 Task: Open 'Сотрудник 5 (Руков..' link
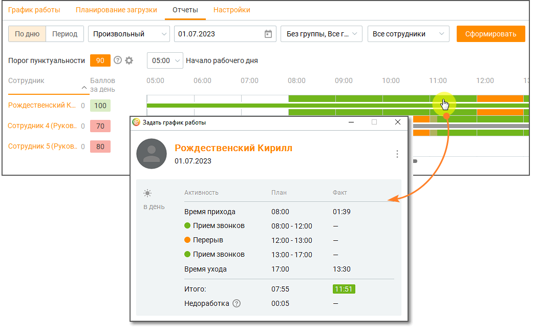pos(42,146)
